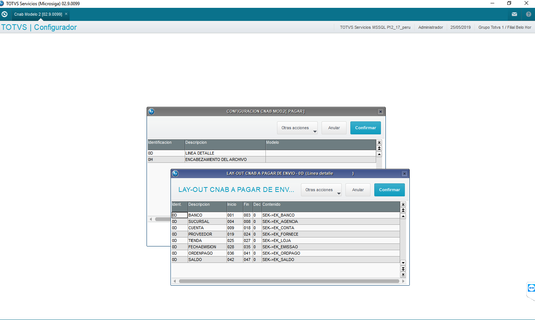
Task: Select the FECHAEMISION row
Action: (286, 247)
